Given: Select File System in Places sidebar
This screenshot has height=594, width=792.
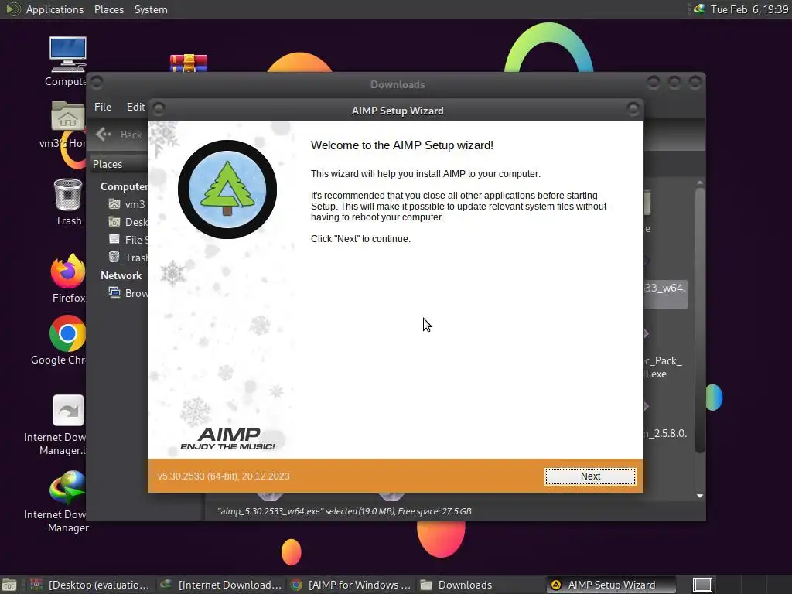Looking at the screenshot, I should pos(128,240).
